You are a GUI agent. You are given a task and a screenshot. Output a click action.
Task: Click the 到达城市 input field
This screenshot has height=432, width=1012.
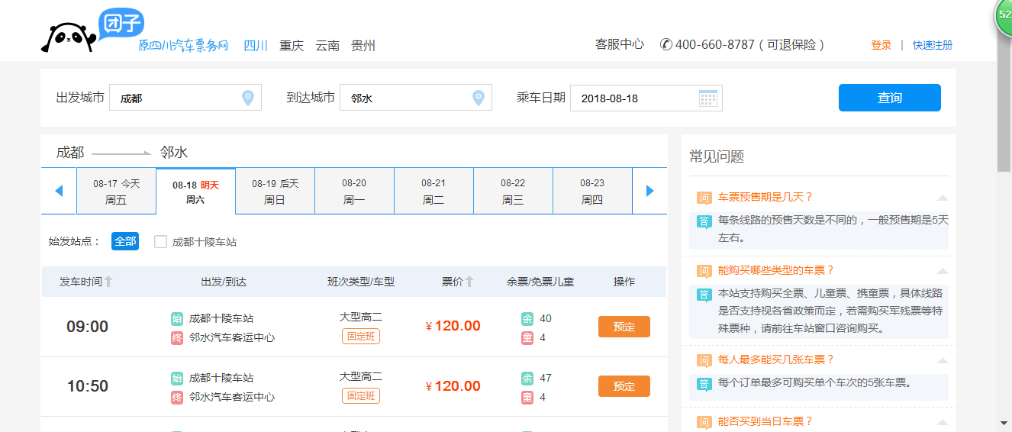(404, 98)
